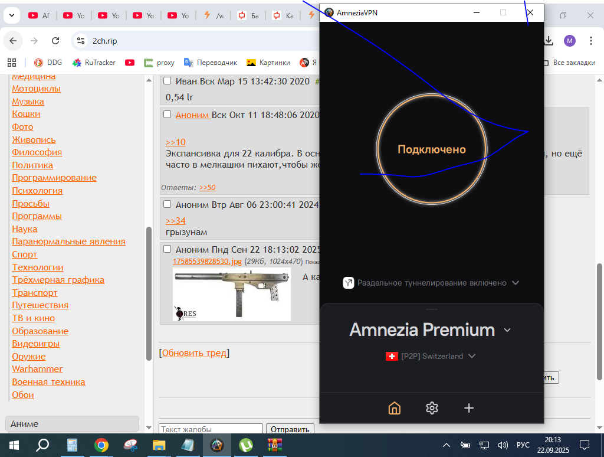Open Windows taskbar search
The width and height of the screenshot is (604, 457).
pyautogui.click(x=42, y=445)
